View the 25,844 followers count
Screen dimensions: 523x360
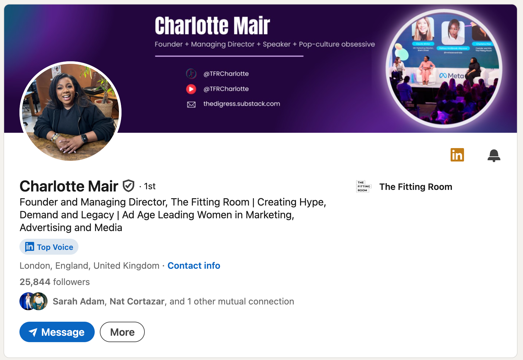[x=55, y=282]
